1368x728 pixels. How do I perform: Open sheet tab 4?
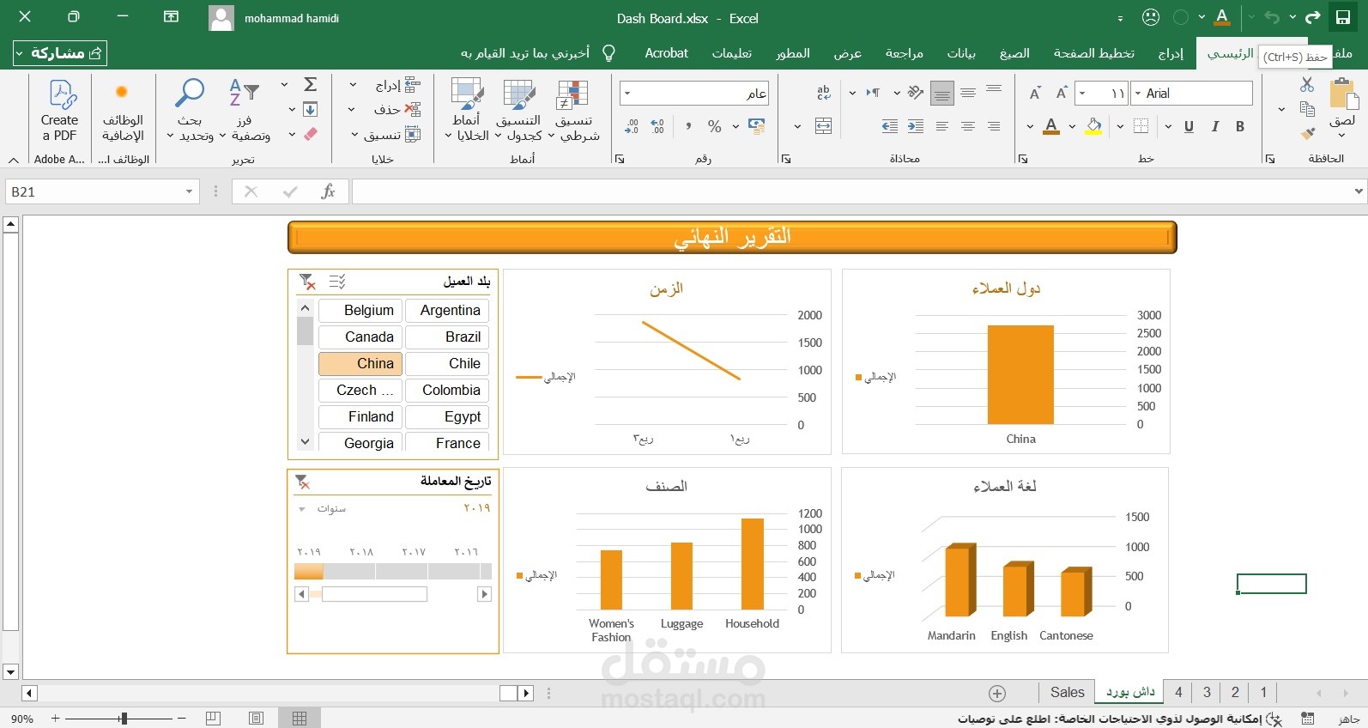1178,692
